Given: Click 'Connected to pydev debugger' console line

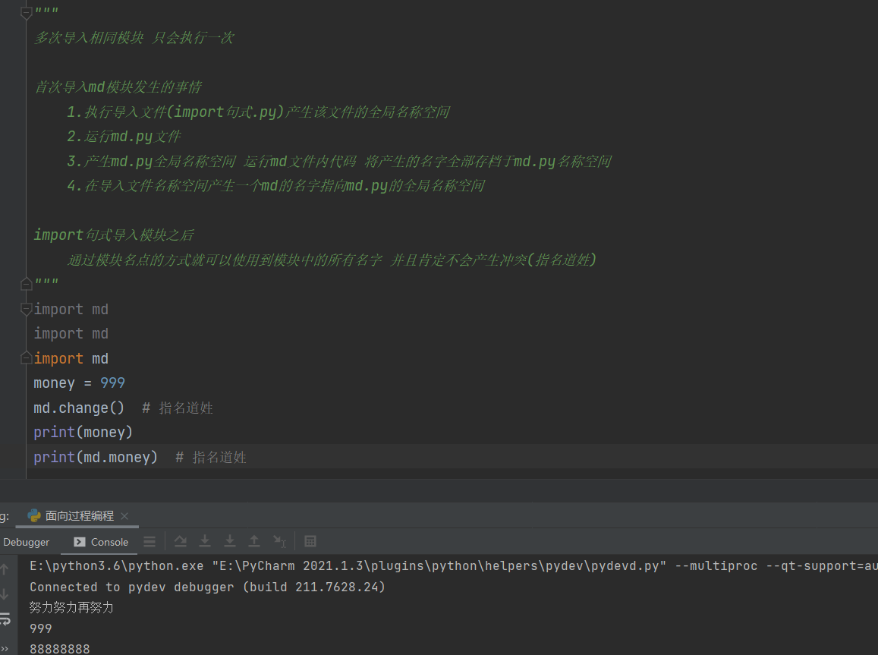Looking at the screenshot, I should coord(207,587).
